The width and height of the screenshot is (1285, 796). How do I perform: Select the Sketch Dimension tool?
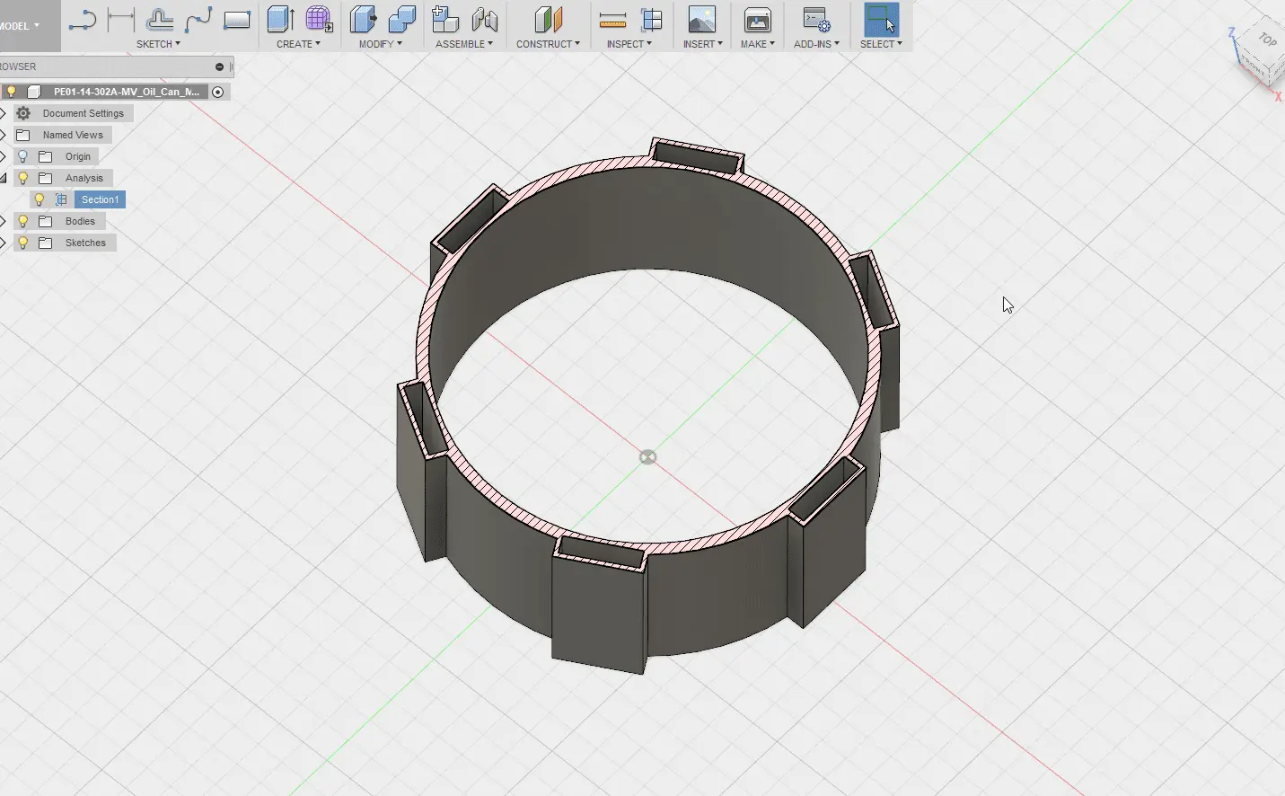coord(120,20)
